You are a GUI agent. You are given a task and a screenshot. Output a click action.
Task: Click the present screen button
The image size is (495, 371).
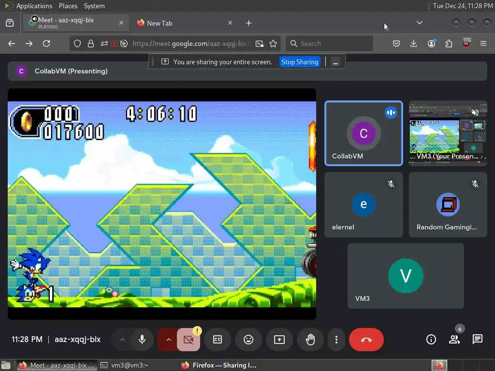pyautogui.click(x=279, y=340)
